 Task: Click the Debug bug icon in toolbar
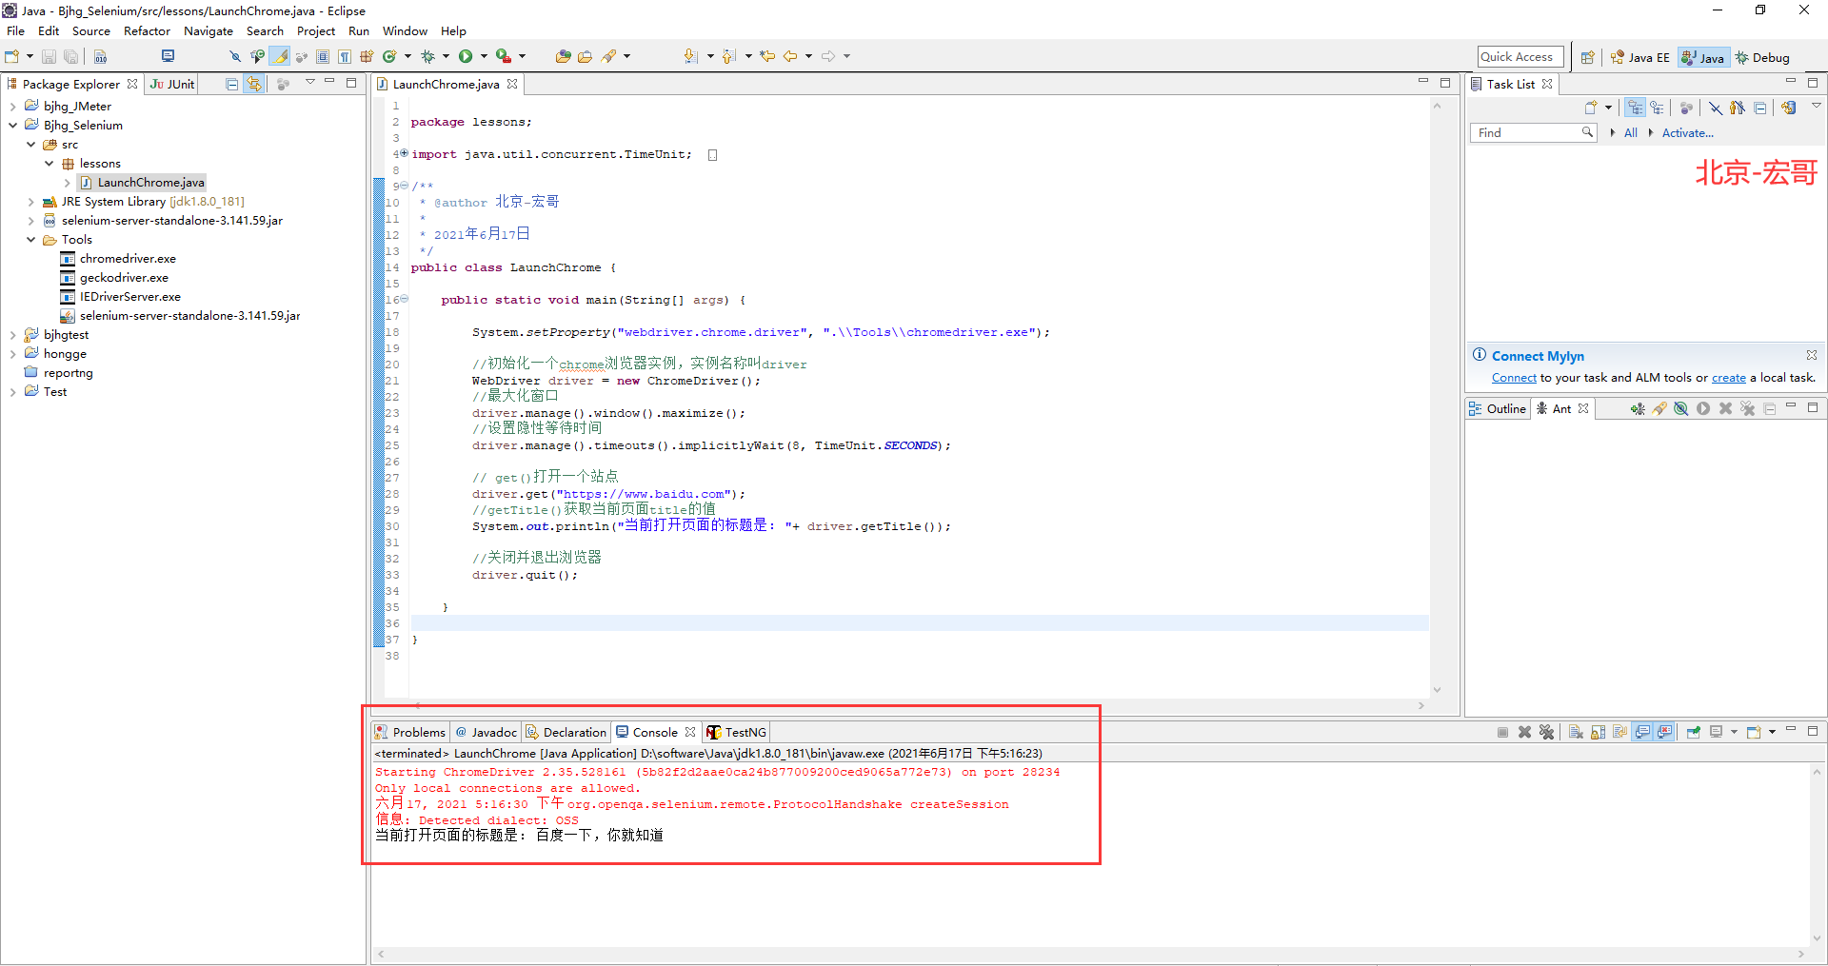point(428,57)
